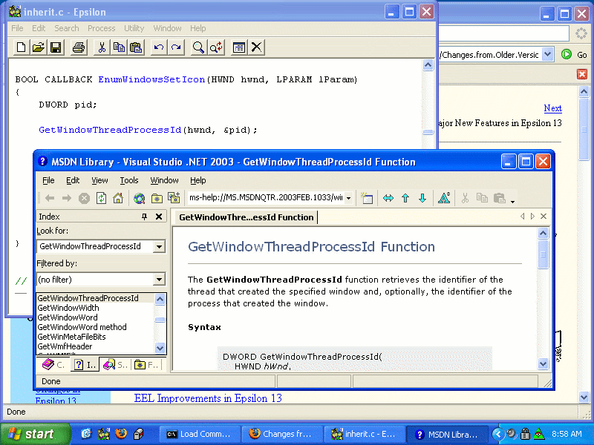Save the file via Epsilon's floppy disk icon
Screen dimensions: 594x445
56,47
